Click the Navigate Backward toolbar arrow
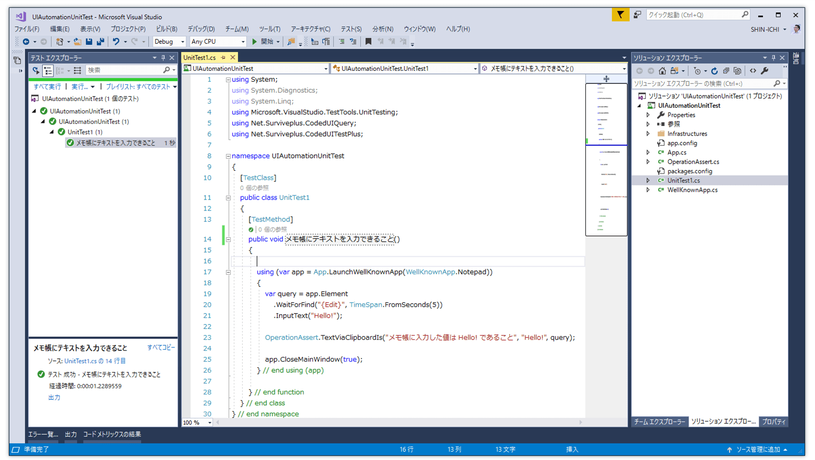The image size is (815, 460). pos(26,42)
